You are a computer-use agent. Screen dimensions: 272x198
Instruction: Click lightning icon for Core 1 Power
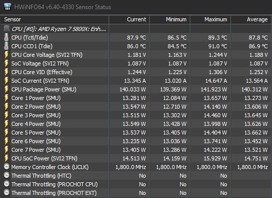tap(7, 98)
